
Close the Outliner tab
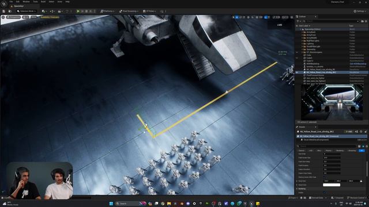[x=315, y=17]
